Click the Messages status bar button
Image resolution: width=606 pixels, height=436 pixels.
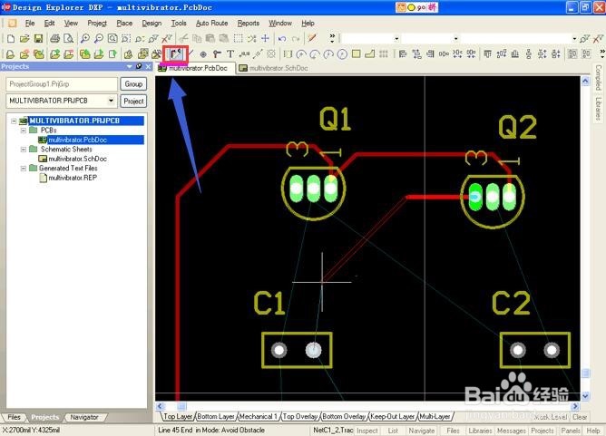point(512,431)
